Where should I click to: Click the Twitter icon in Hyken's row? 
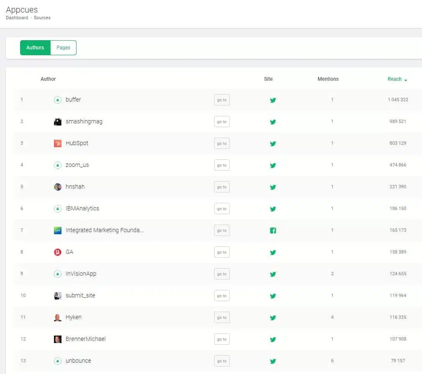[273, 318]
